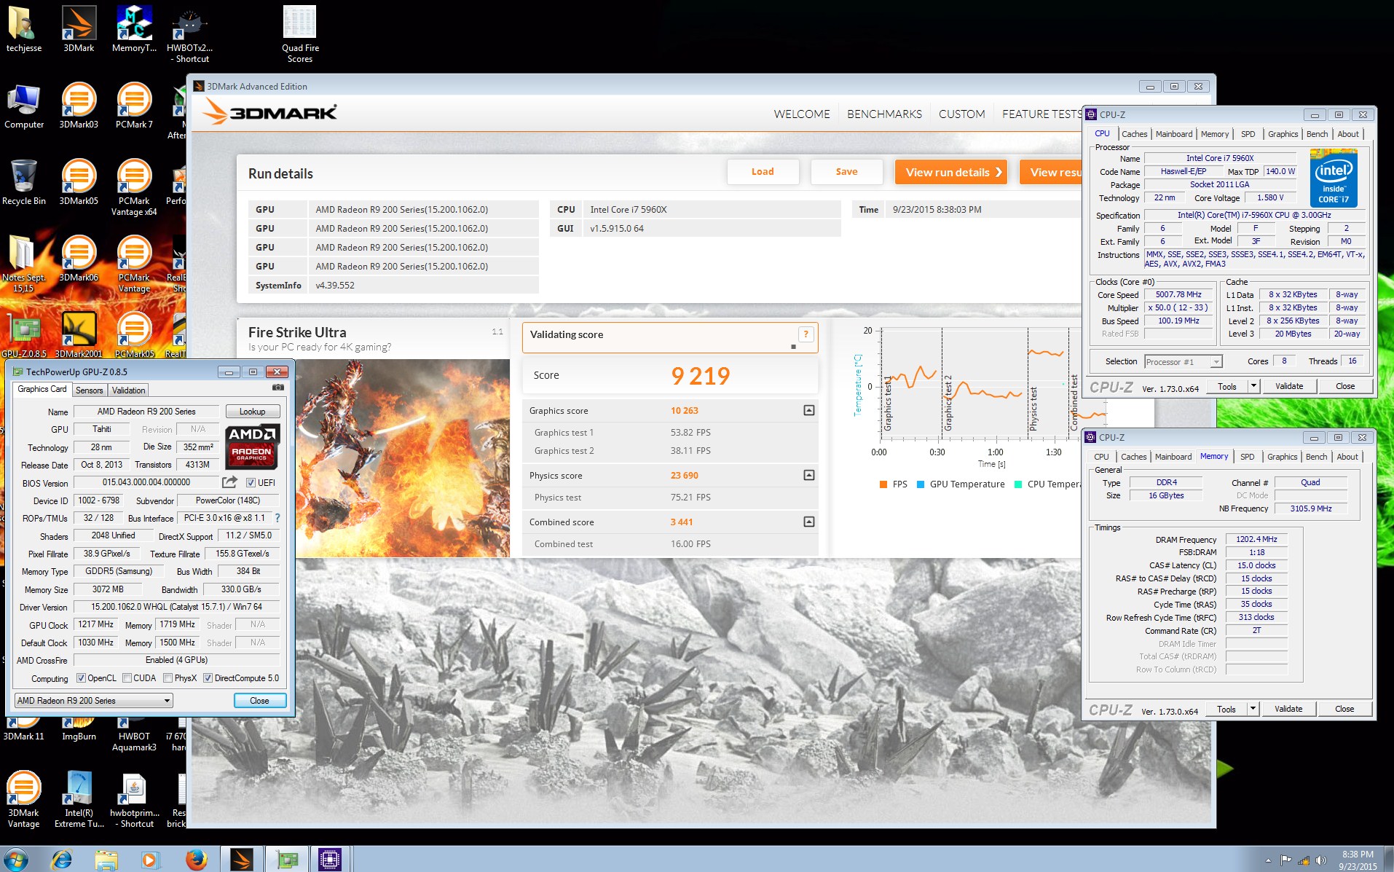Open the Intel(R) Extreme Tuning shortcut
Image resolution: width=1394 pixels, height=872 pixels.
point(79,800)
